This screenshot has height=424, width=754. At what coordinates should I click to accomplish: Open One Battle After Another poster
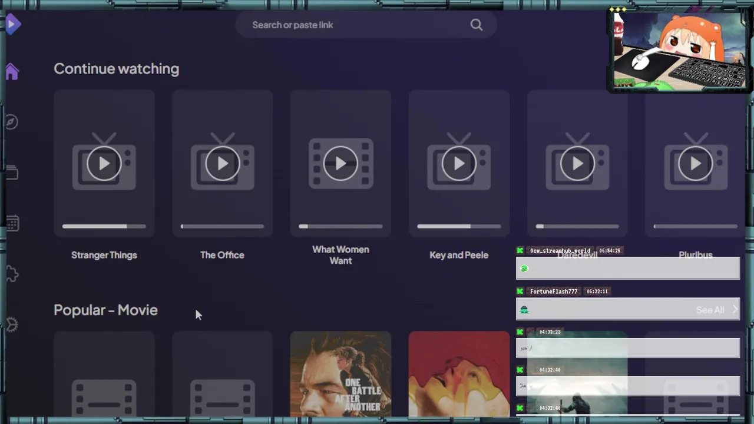click(x=340, y=375)
